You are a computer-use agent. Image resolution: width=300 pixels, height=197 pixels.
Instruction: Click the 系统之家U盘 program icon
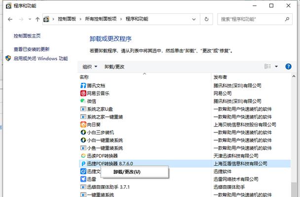pos(83,109)
